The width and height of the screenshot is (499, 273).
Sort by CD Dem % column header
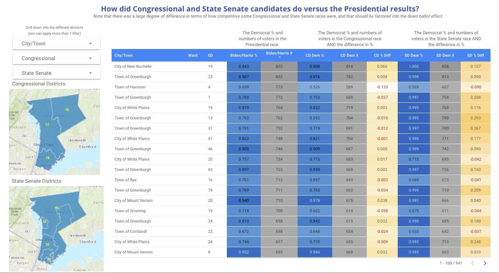314,55
